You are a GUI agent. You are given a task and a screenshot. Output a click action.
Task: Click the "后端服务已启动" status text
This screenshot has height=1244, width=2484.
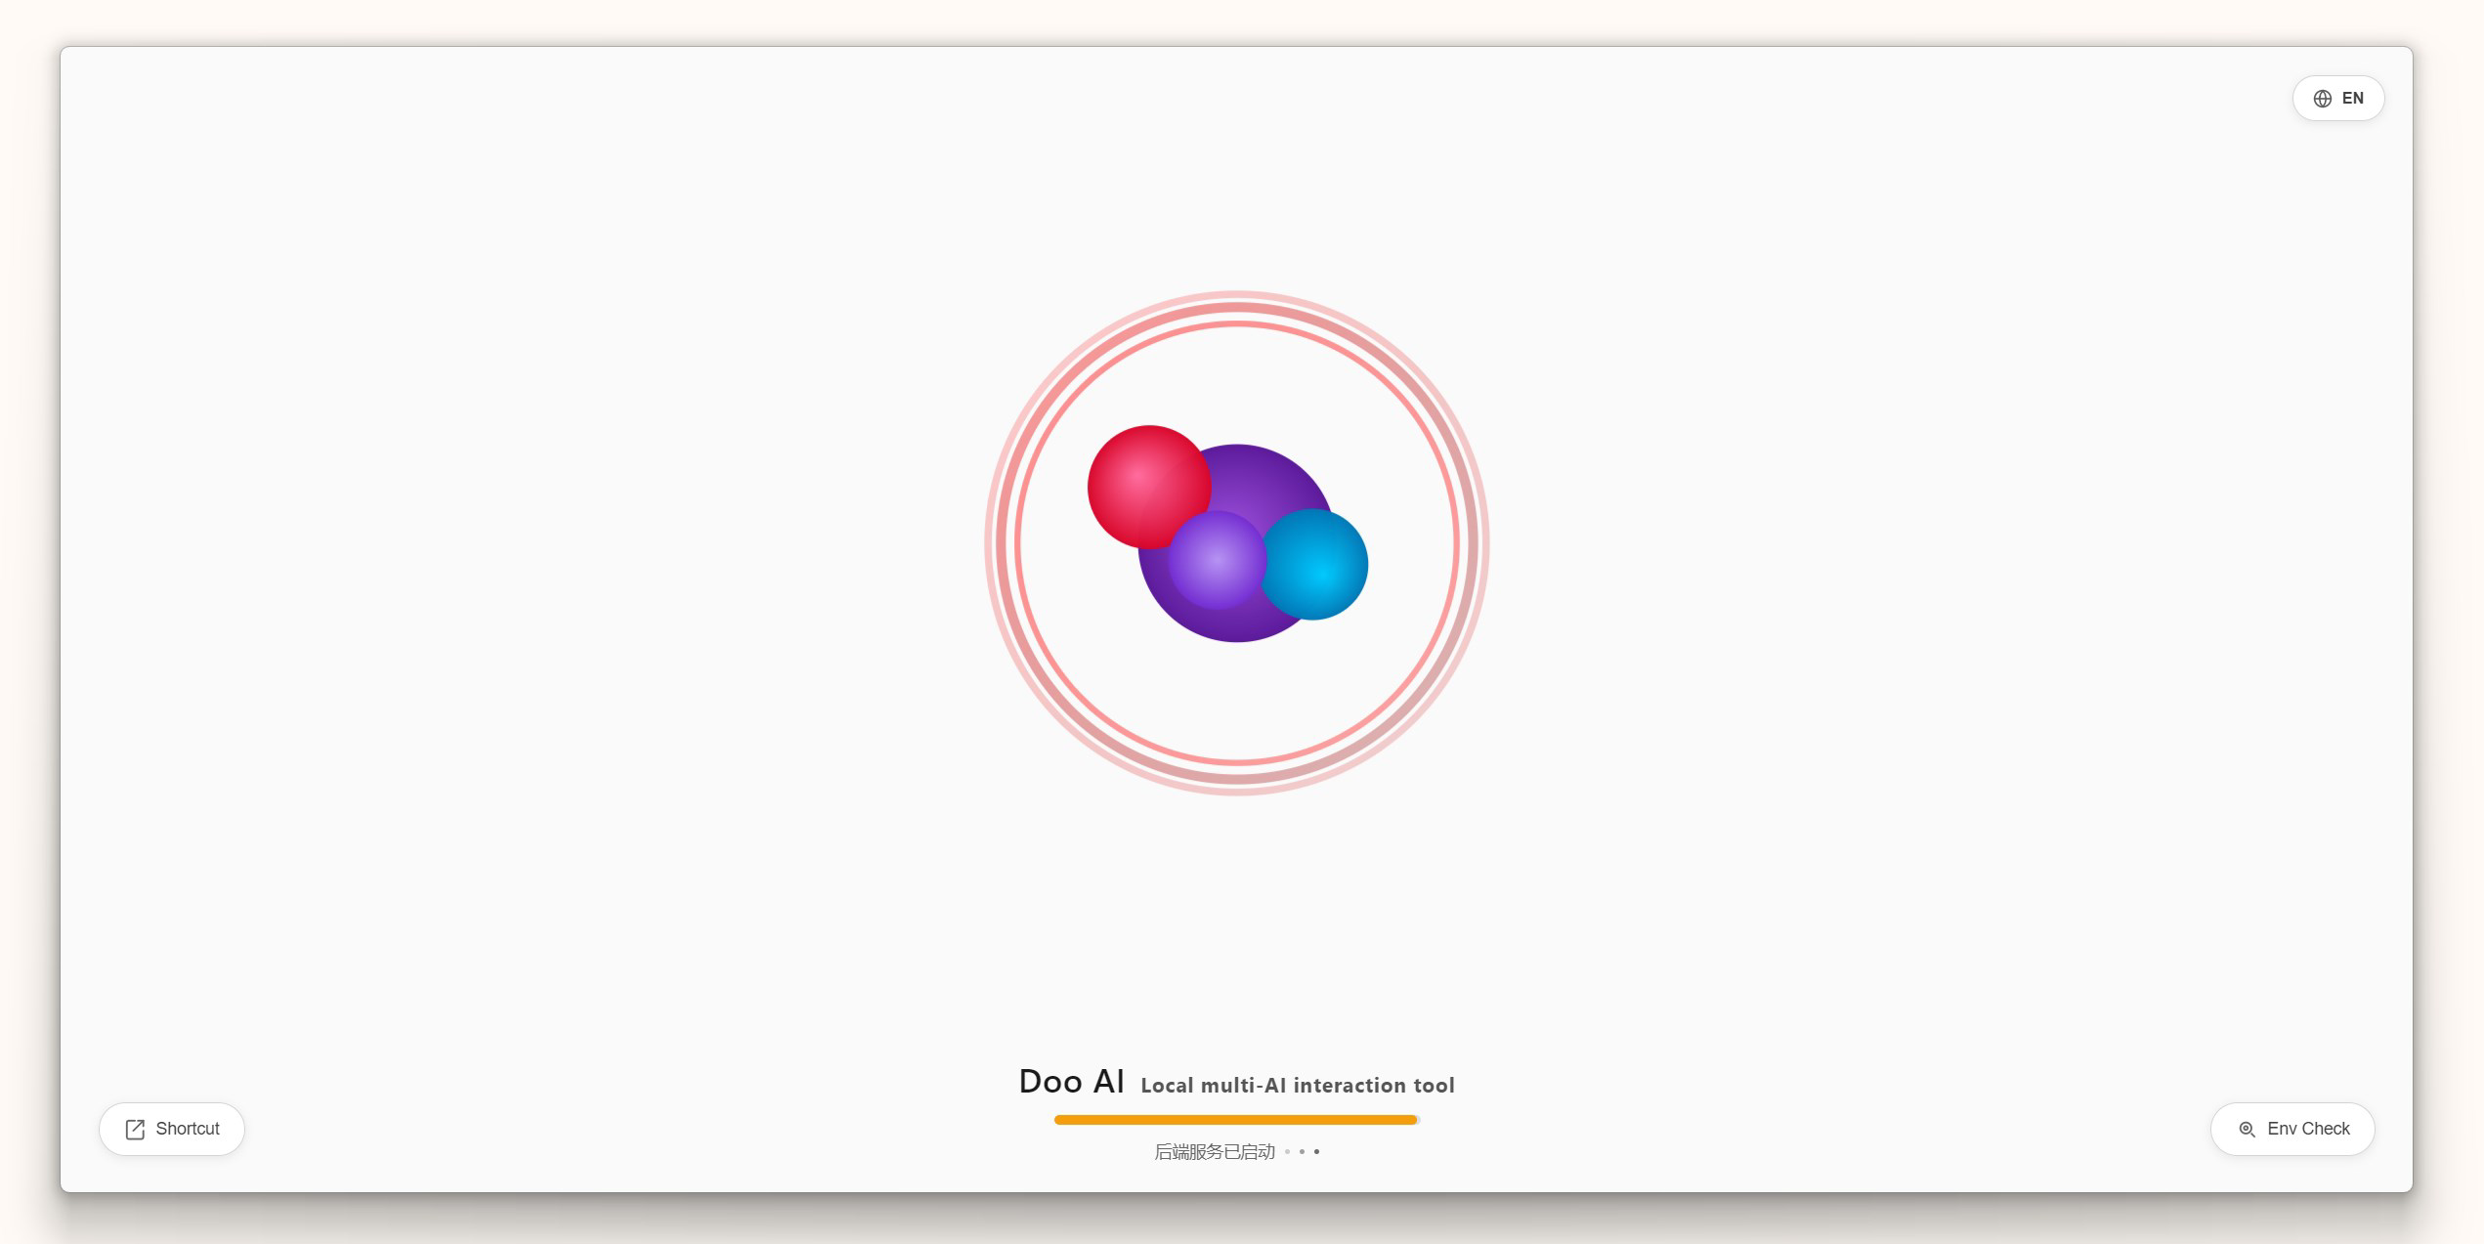pos(1215,1152)
